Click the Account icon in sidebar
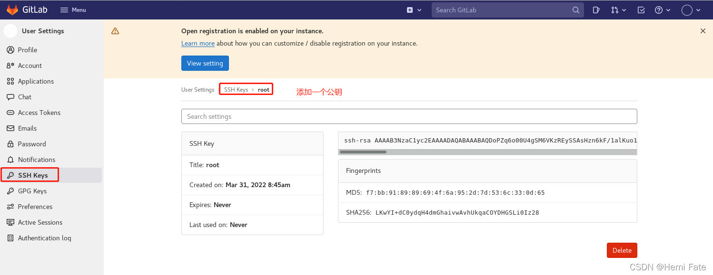The image size is (713, 275). [x=10, y=66]
